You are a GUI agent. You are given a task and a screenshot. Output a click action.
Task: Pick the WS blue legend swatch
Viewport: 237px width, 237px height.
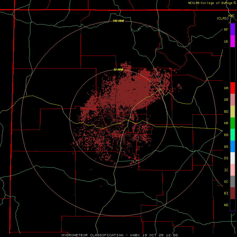click(x=233, y=146)
